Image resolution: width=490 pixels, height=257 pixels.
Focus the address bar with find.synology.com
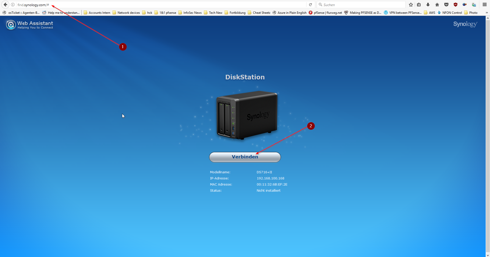tap(161, 5)
